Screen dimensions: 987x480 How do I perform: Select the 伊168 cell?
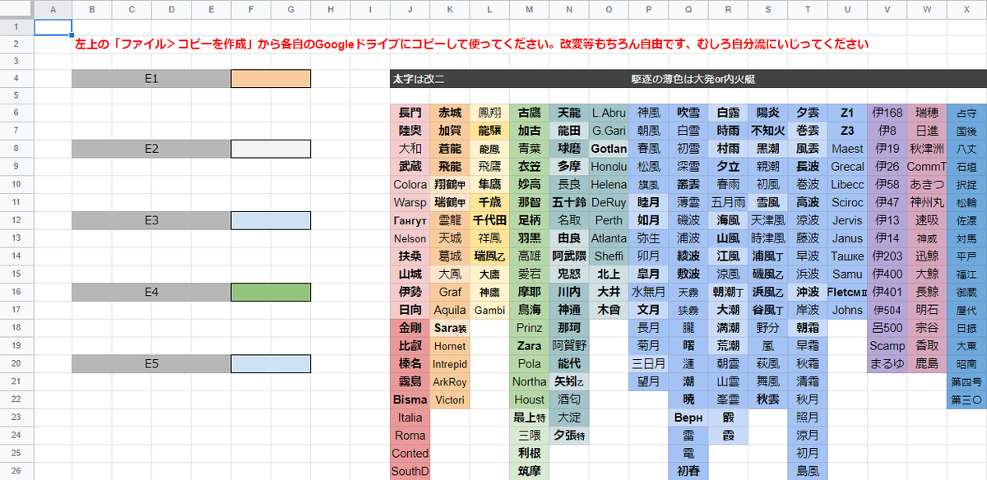(887, 113)
